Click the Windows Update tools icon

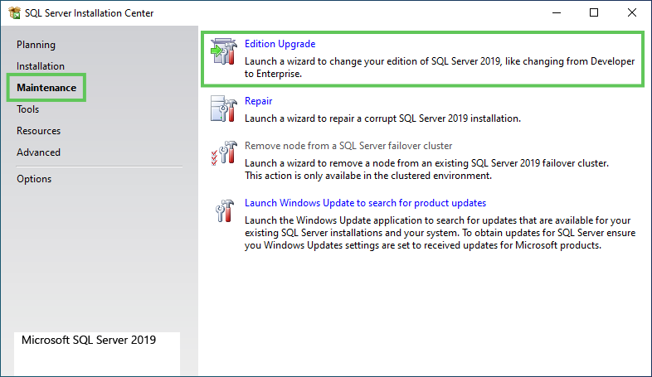[x=225, y=210]
